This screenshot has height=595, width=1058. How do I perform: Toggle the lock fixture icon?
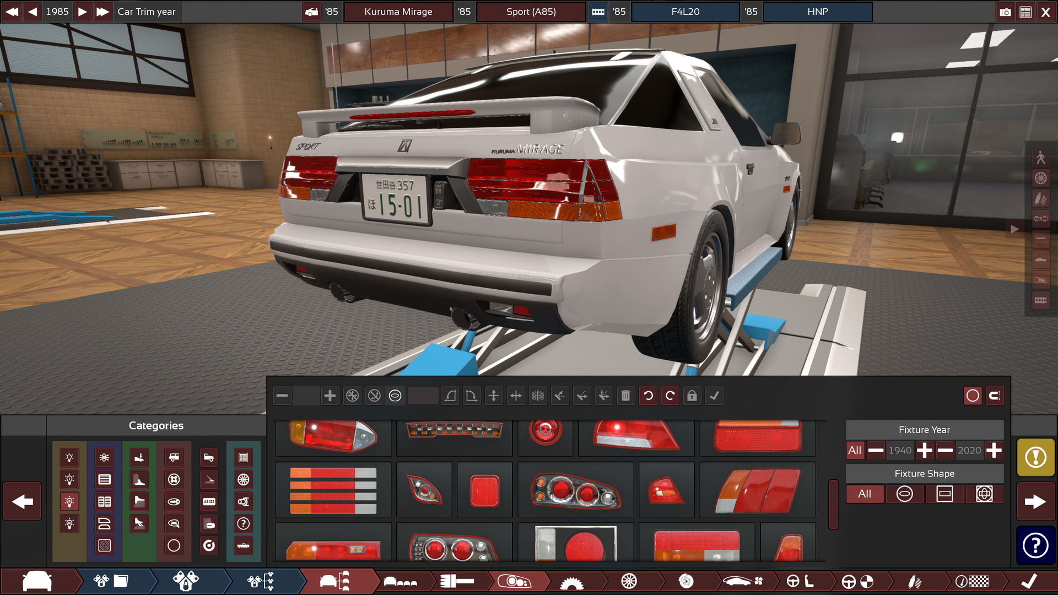tap(692, 395)
